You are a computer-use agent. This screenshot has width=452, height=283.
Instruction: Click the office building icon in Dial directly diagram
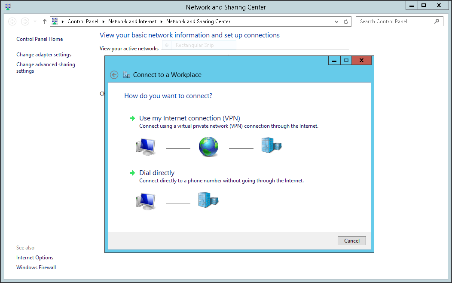[x=208, y=200]
